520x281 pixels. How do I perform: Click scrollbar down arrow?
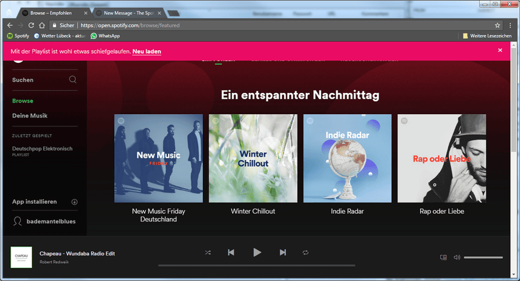tap(514, 275)
